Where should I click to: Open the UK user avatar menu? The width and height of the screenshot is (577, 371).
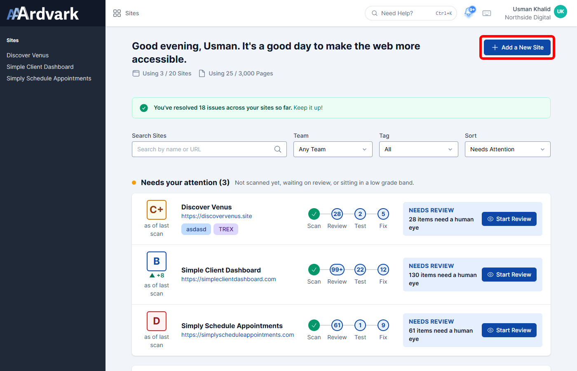pos(561,12)
